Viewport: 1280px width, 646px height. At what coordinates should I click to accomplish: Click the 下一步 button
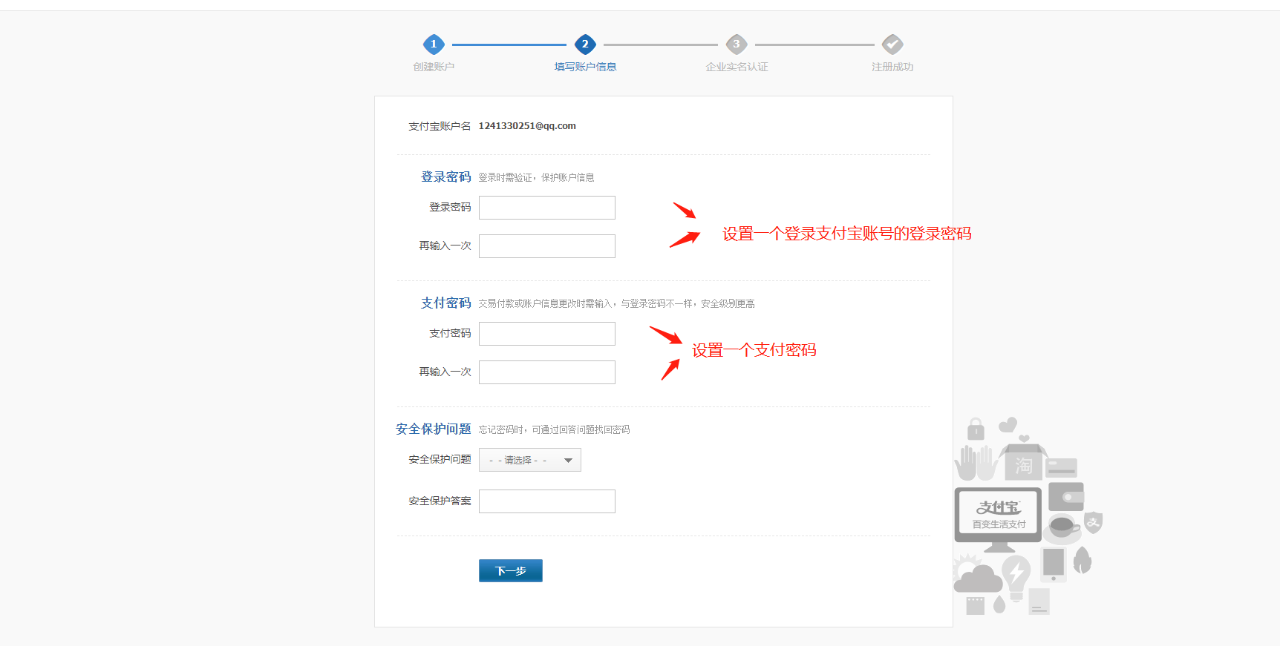point(511,570)
